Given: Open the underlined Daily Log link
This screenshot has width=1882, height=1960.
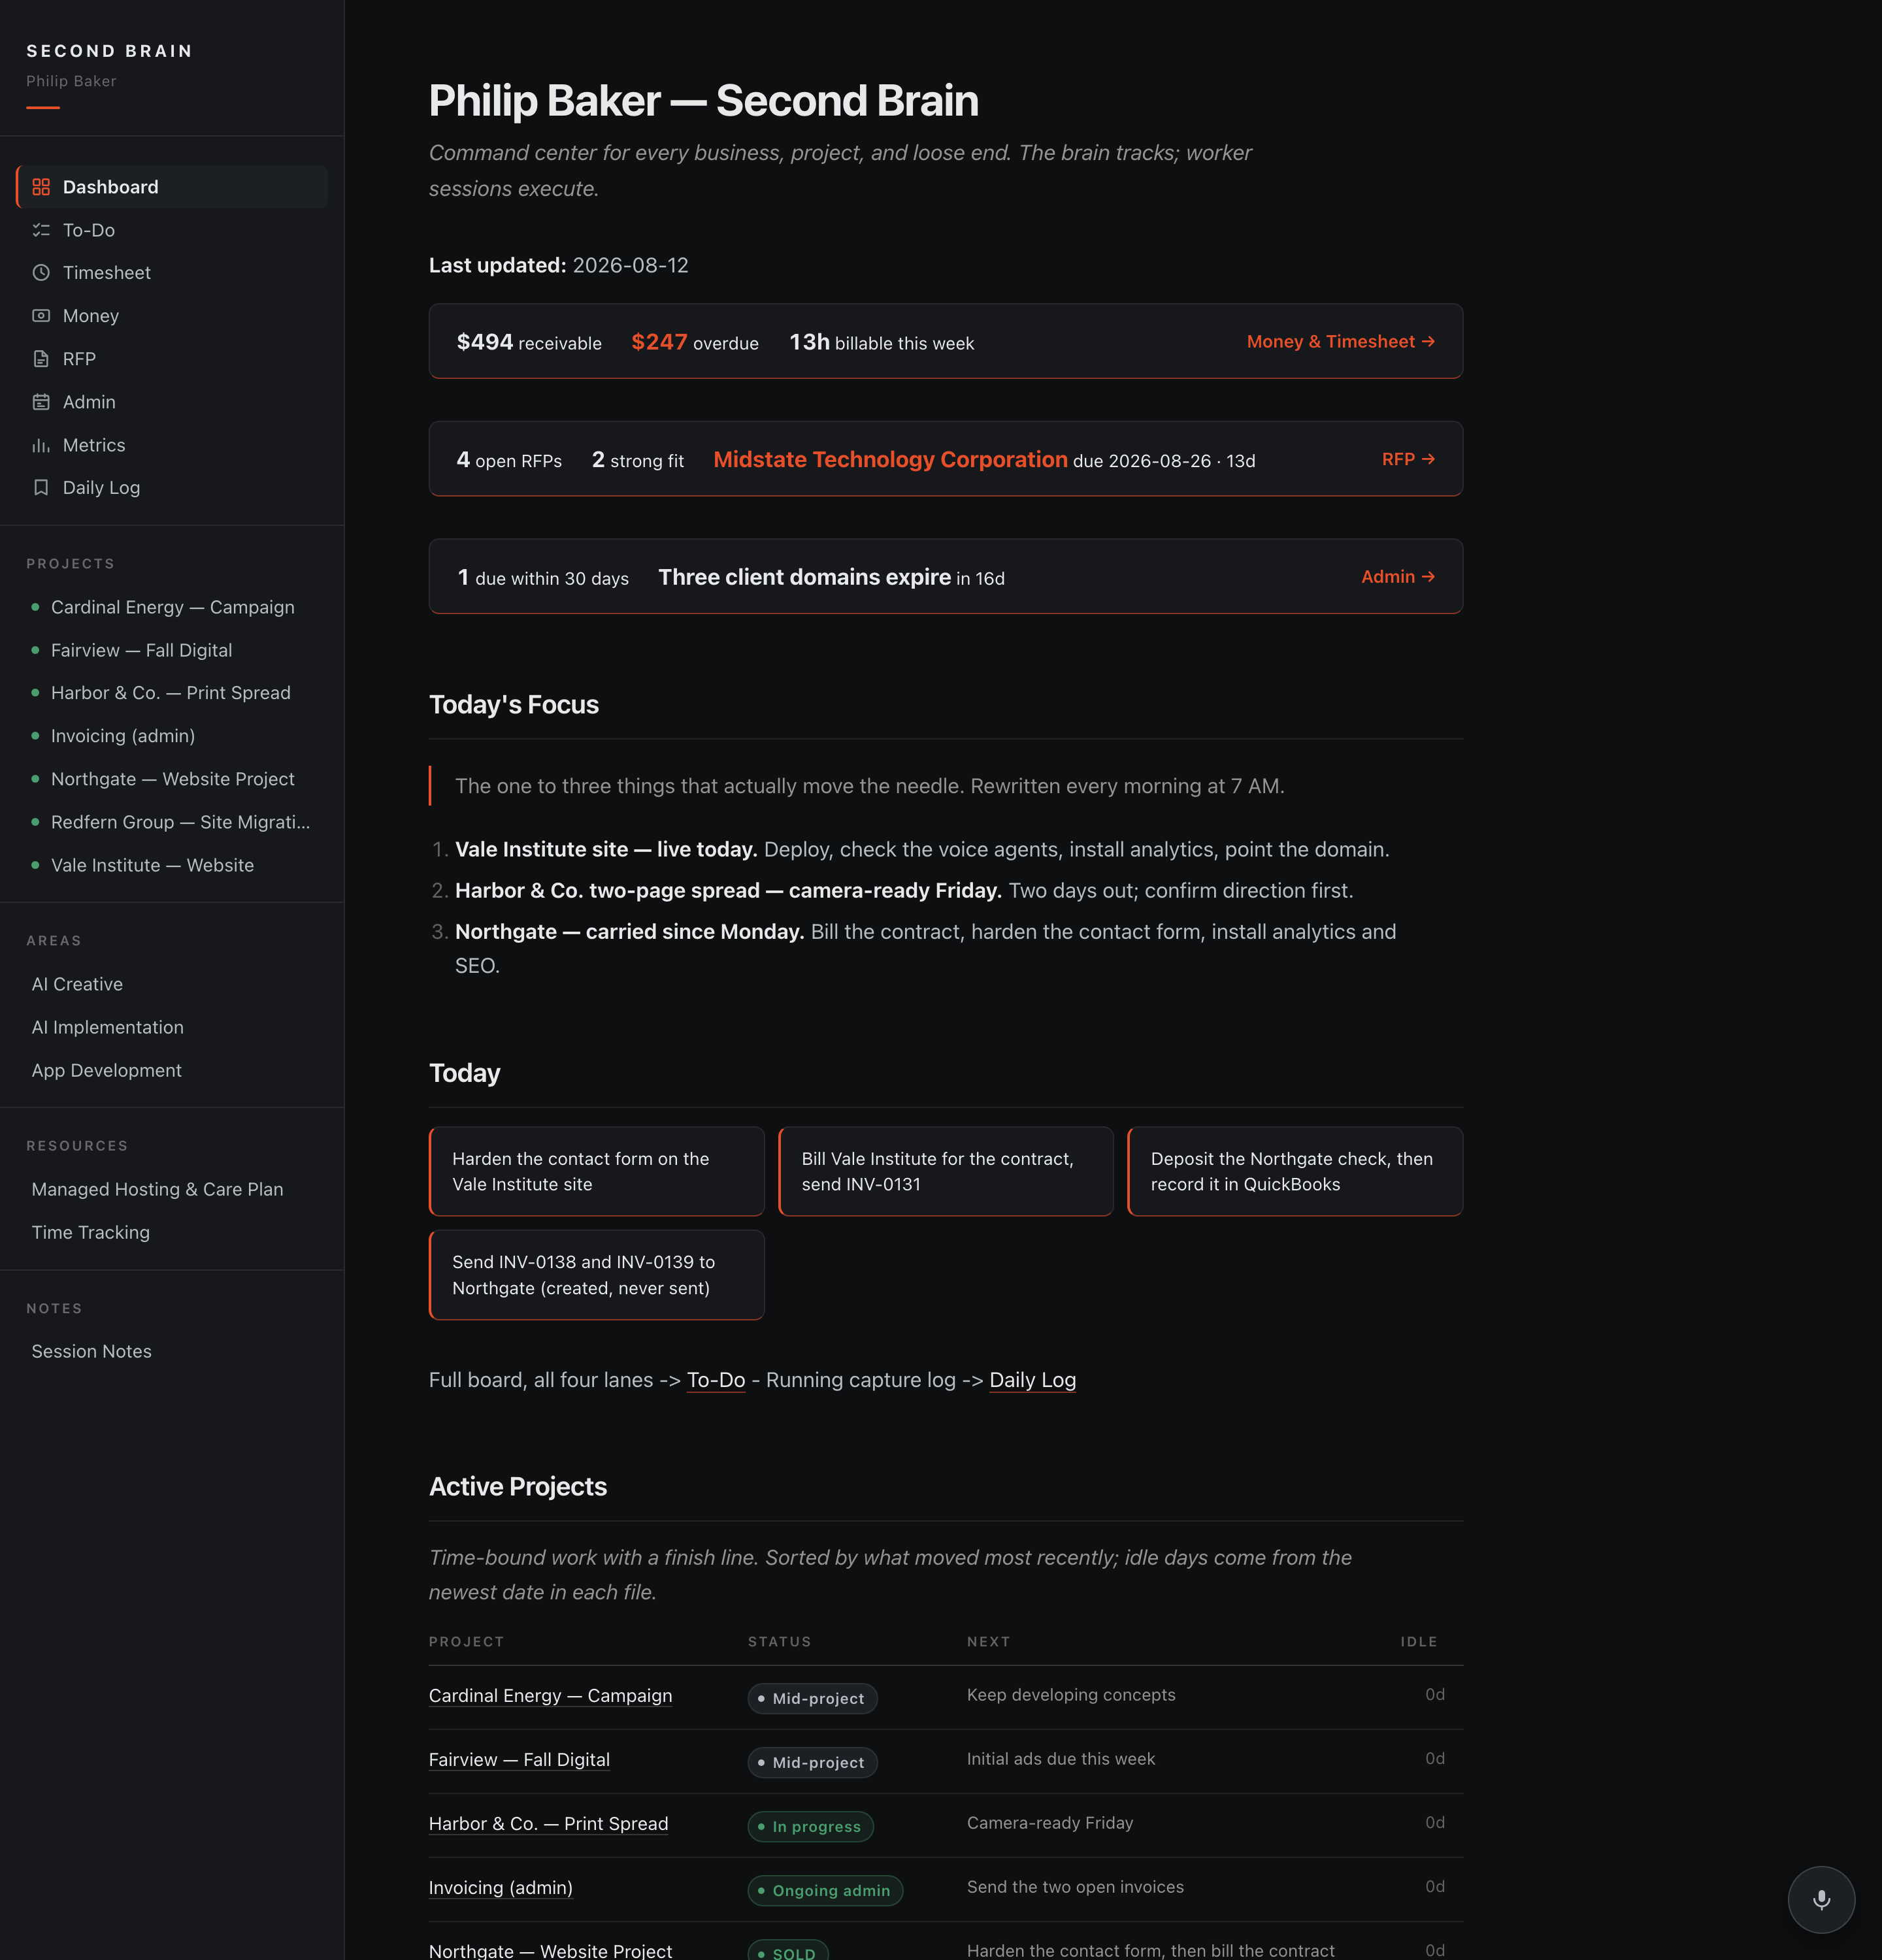Looking at the screenshot, I should pyautogui.click(x=1032, y=1380).
